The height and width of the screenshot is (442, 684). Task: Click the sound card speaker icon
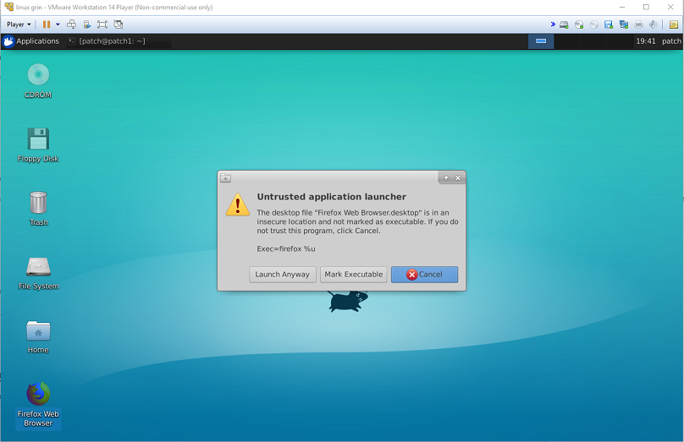[653, 25]
